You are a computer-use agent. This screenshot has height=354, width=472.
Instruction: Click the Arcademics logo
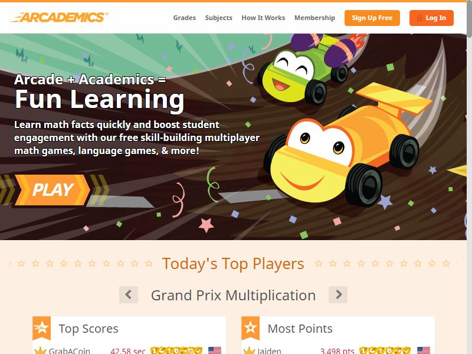59,17
